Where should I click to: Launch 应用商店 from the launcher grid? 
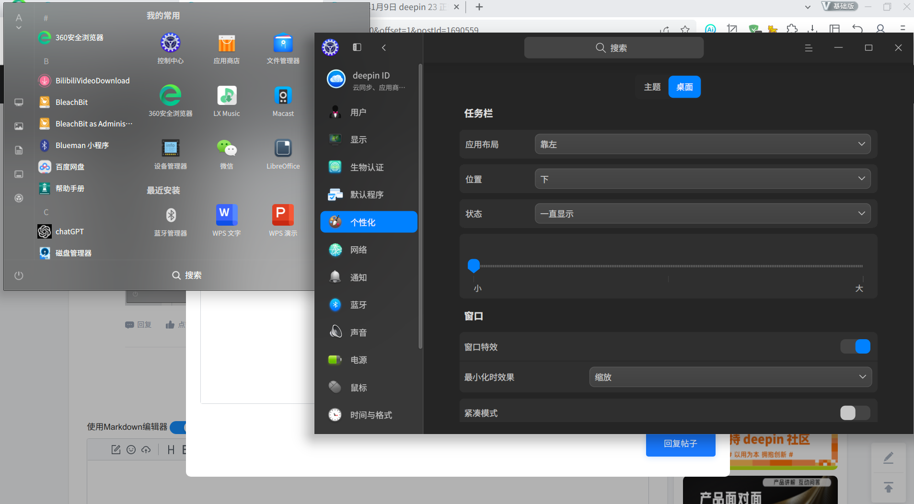[227, 48]
